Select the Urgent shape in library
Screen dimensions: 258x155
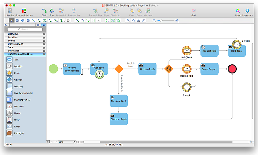pos(9,113)
